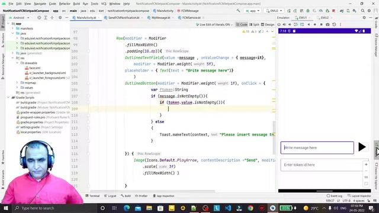The width and height of the screenshot is (379, 213).
Task: Open the app run configuration dropdown
Action: (x=252, y=11)
